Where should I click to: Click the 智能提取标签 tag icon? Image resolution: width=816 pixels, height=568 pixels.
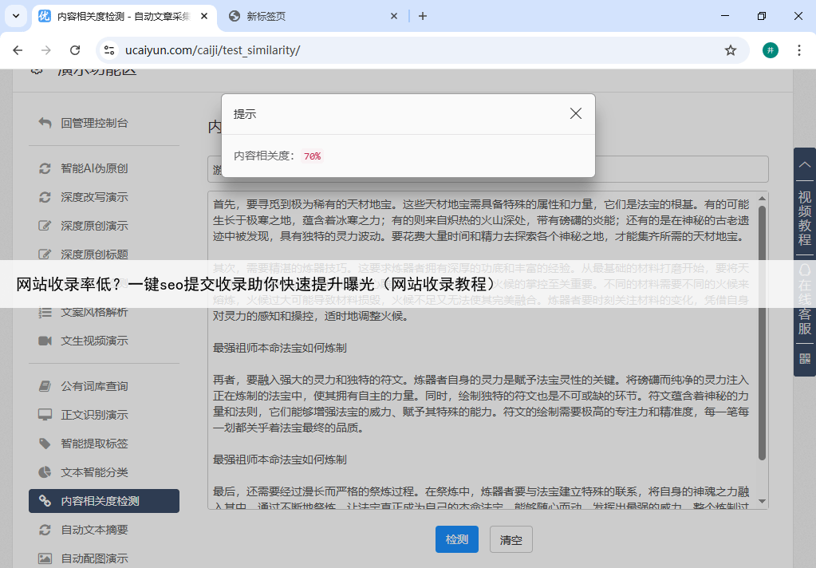point(45,444)
